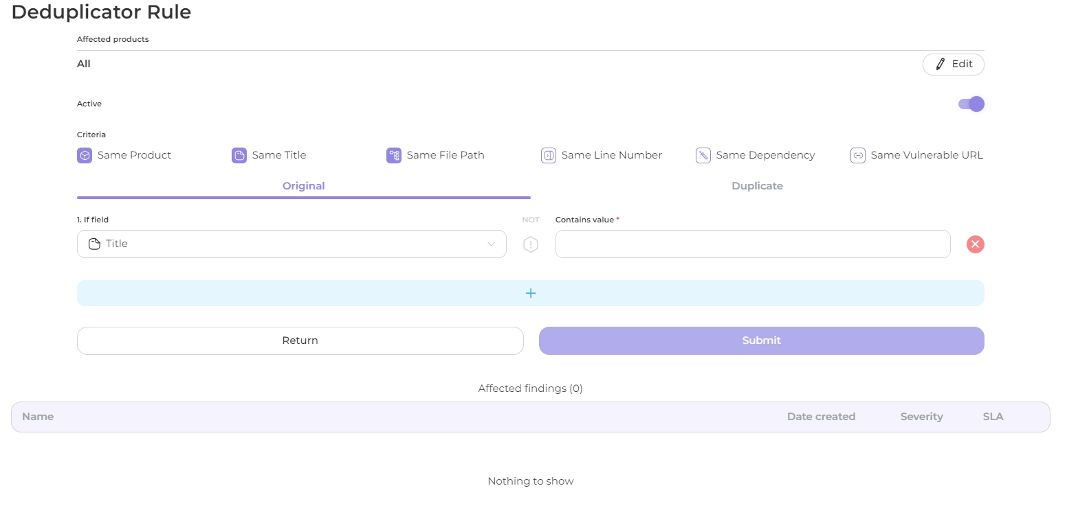Click the Same Dependency icon

(703, 155)
